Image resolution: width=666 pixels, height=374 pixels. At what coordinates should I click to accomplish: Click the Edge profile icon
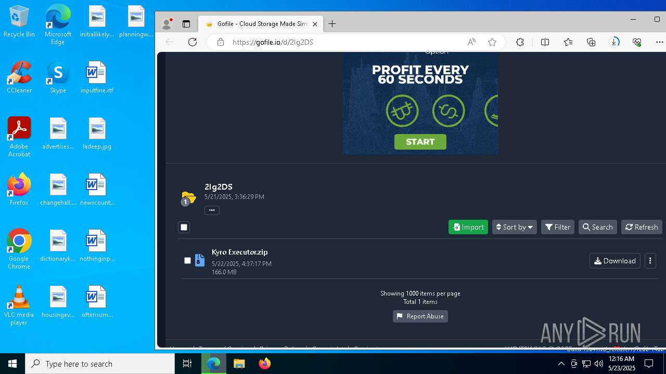(167, 24)
